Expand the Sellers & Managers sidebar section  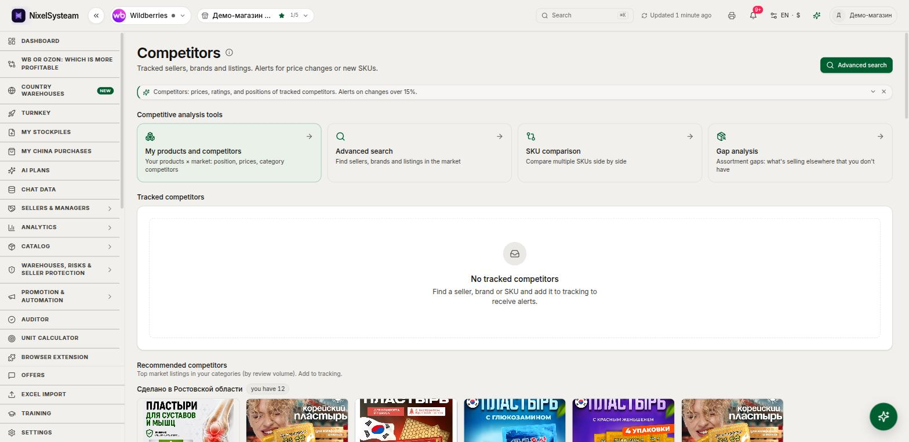tap(60, 208)
